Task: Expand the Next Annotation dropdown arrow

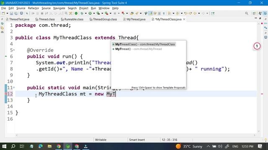Action: (173, 13)
